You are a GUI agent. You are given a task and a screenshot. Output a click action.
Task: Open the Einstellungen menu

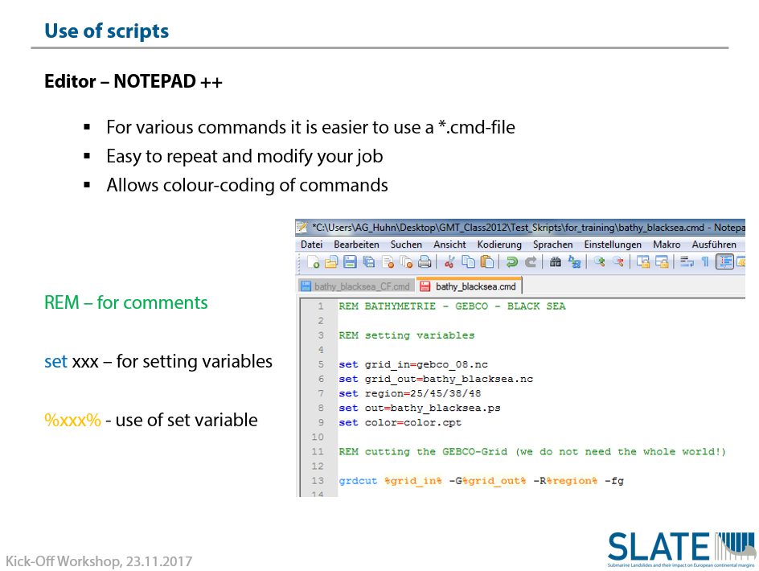(613, 244)
